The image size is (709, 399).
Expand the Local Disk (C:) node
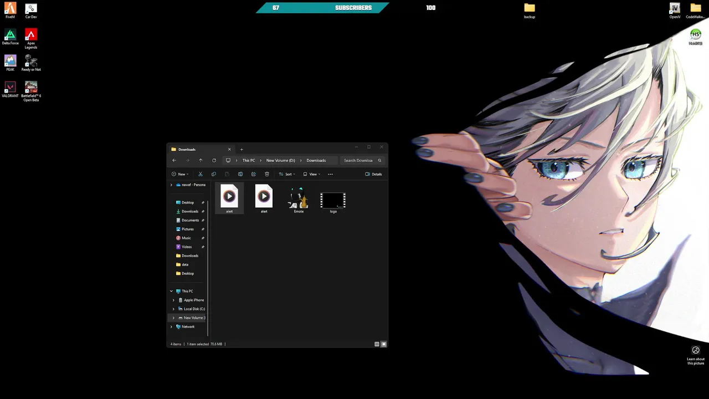click(x=173, y=309)
